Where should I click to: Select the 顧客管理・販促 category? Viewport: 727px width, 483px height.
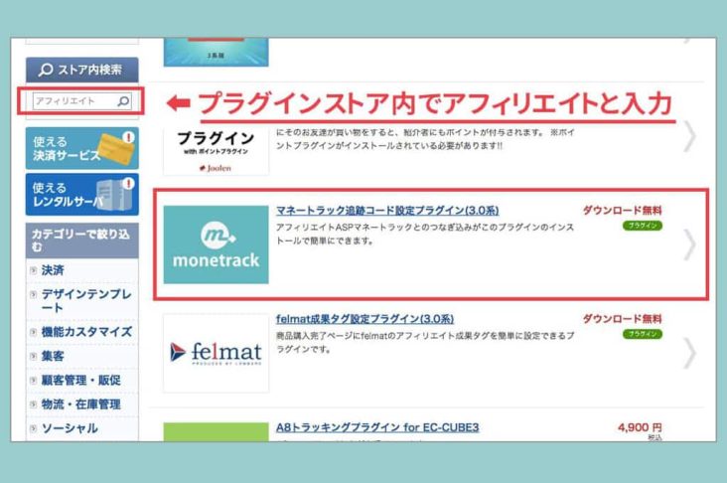click(x=81, y=380)
